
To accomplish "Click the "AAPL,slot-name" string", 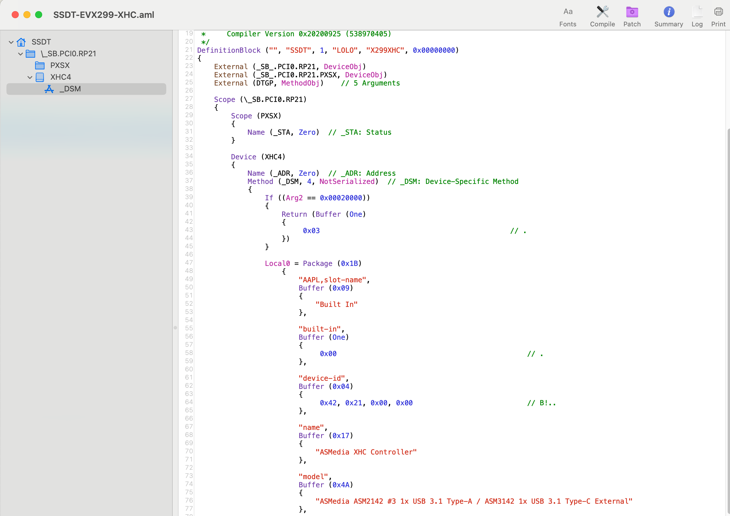I will 332,280.
